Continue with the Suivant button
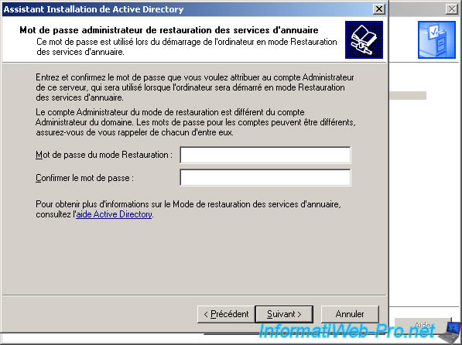462x345 pixels. pos(284,314)
